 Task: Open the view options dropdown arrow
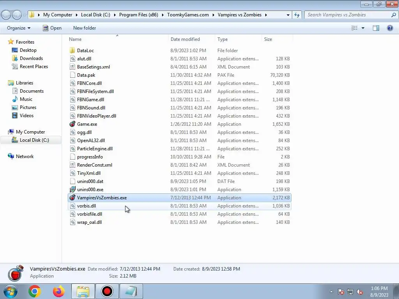(363, 28)
